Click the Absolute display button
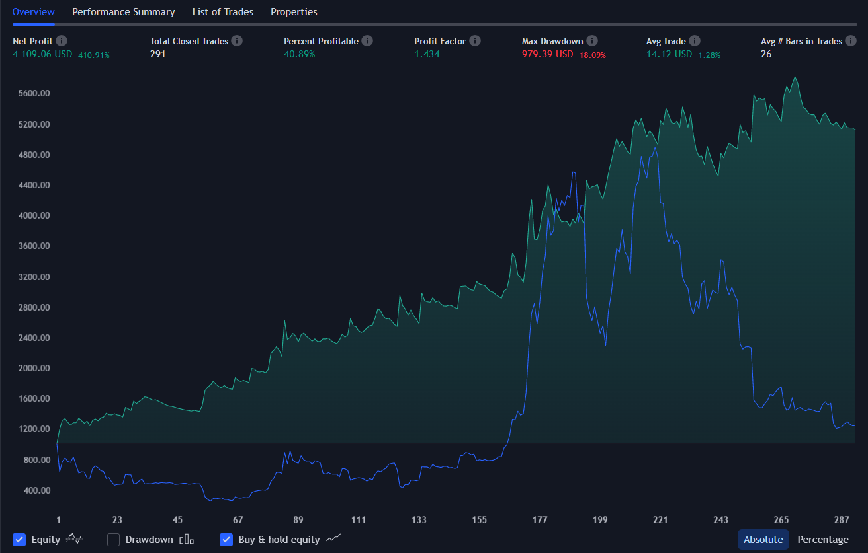868x553 pixels. point(763,539)
